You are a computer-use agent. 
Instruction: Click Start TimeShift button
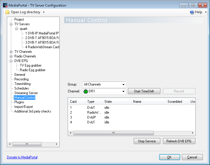click(144, 91)
